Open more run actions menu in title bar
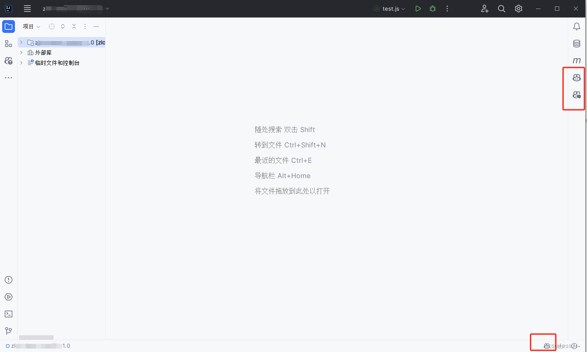The image size is (587, 352). [x=447, y=9]
